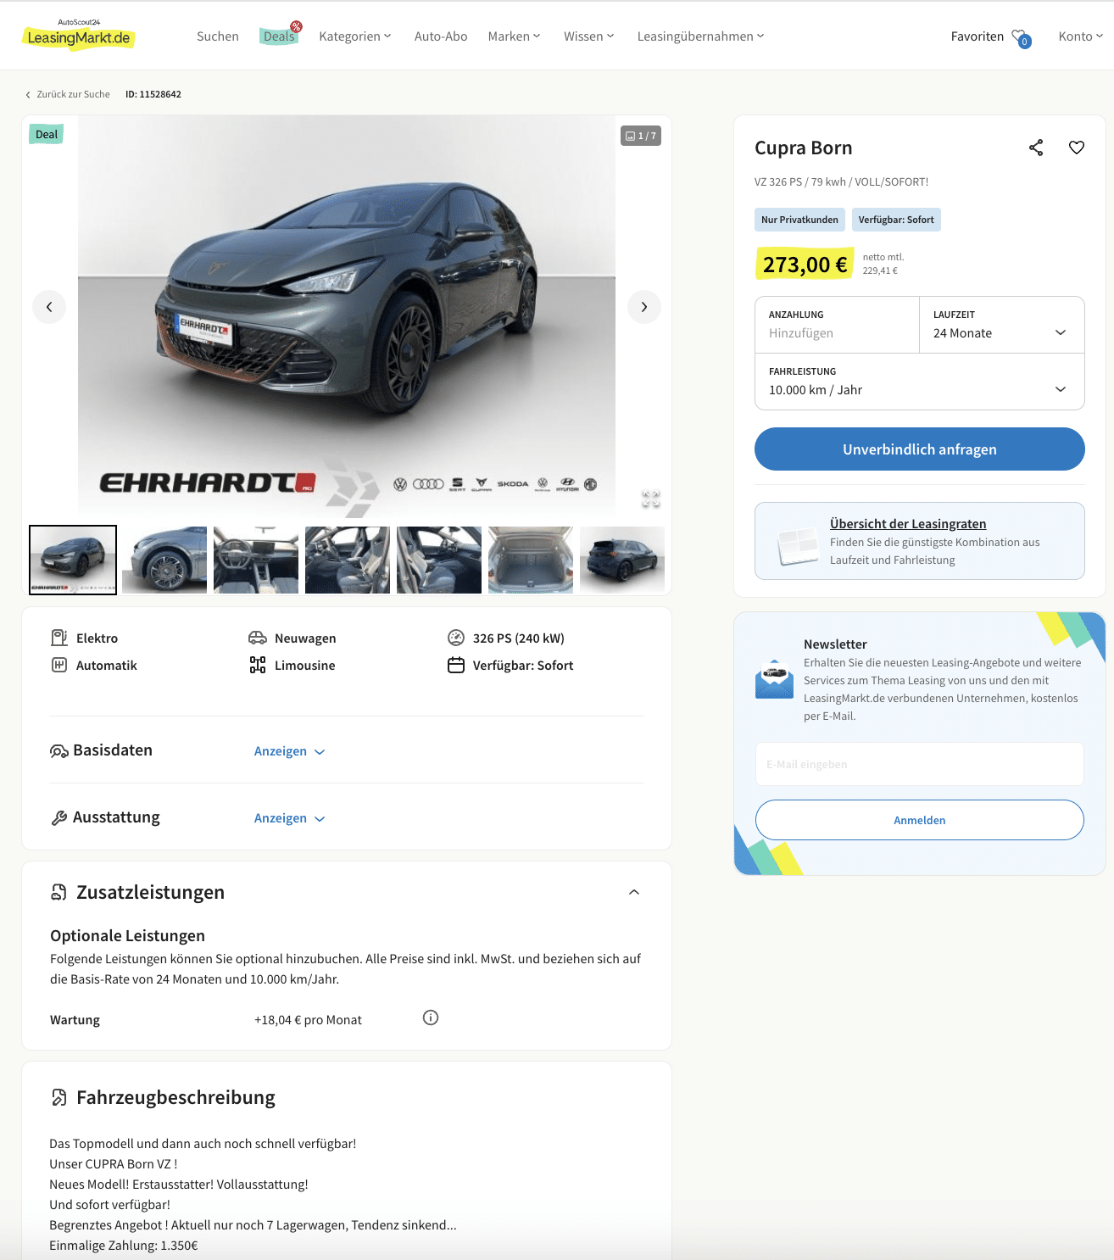Open the Fahrleistung 10.000 km dropdown
1114x1260 pixels.
coord(919,382)
